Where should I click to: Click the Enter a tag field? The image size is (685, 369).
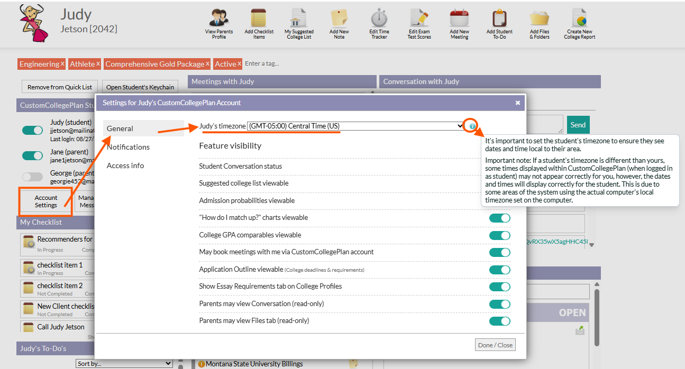click(x=262, y=63)
